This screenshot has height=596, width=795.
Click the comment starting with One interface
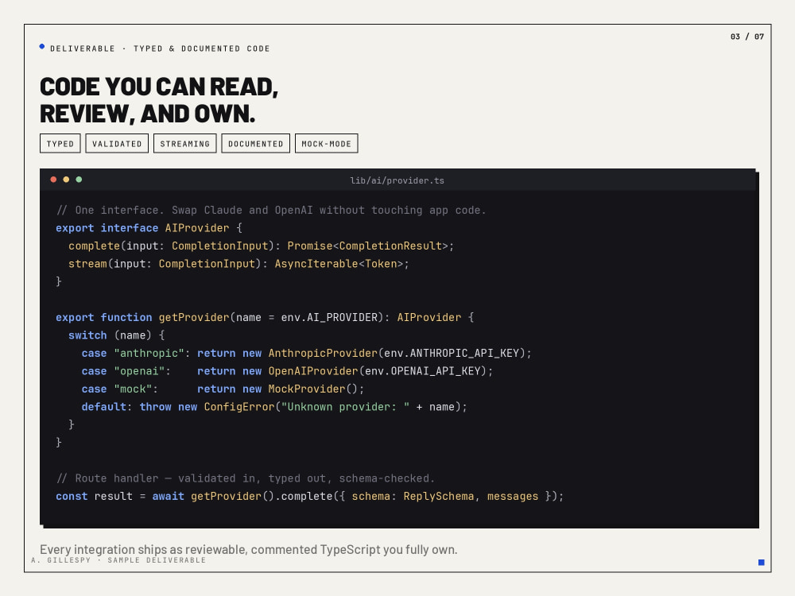coord(271,210)
